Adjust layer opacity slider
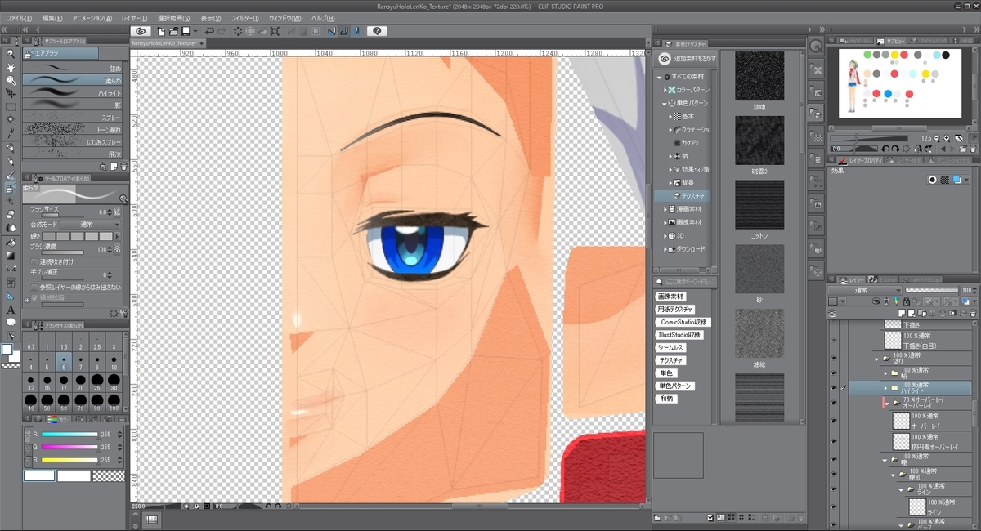This screenshot has height=531, width=981. (x=930, y=290)
